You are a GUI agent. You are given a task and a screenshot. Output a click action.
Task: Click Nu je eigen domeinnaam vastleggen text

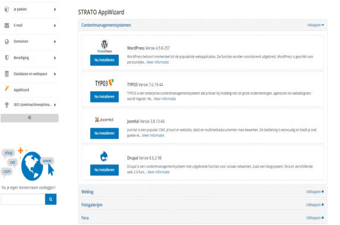pyautogui.click(x=29, y=187)
